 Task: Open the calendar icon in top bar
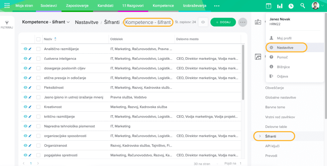click(x=269, y=6)
